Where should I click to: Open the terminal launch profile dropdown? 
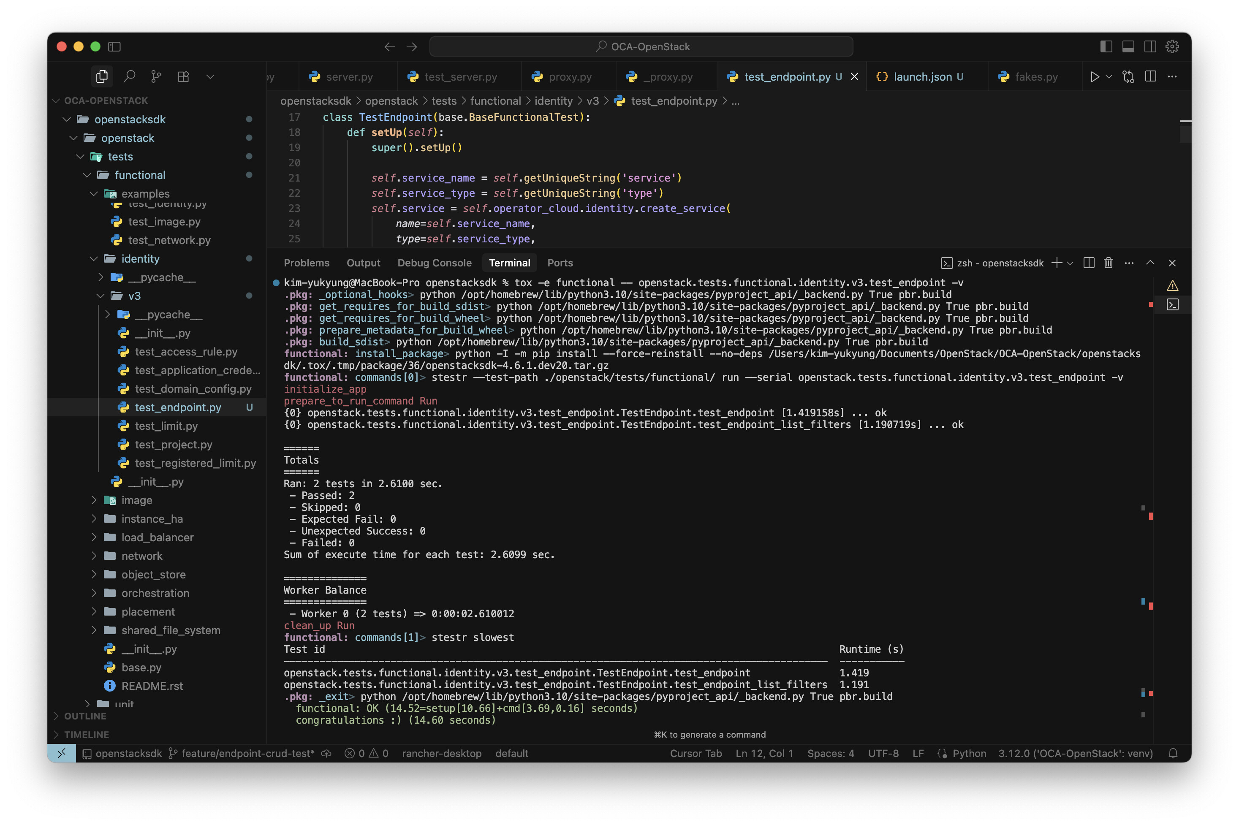tap(1070, 263)
